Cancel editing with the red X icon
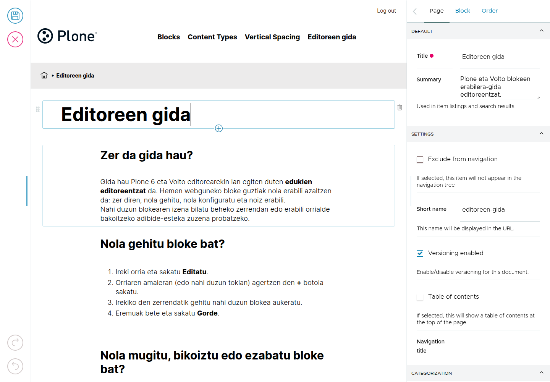 15,39
